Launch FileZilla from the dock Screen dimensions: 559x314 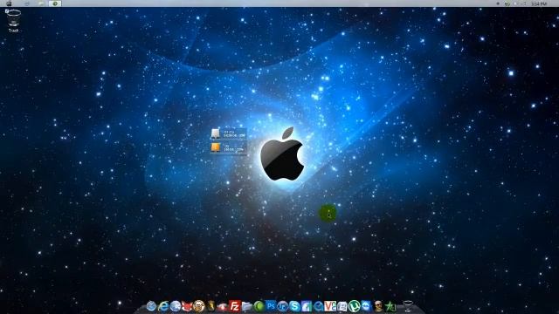(234, 306)
